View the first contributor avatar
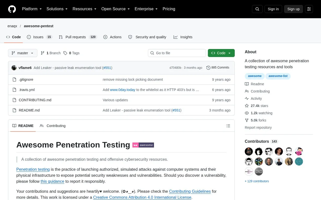This screenshot has height=200, width=321. (249, 151)
